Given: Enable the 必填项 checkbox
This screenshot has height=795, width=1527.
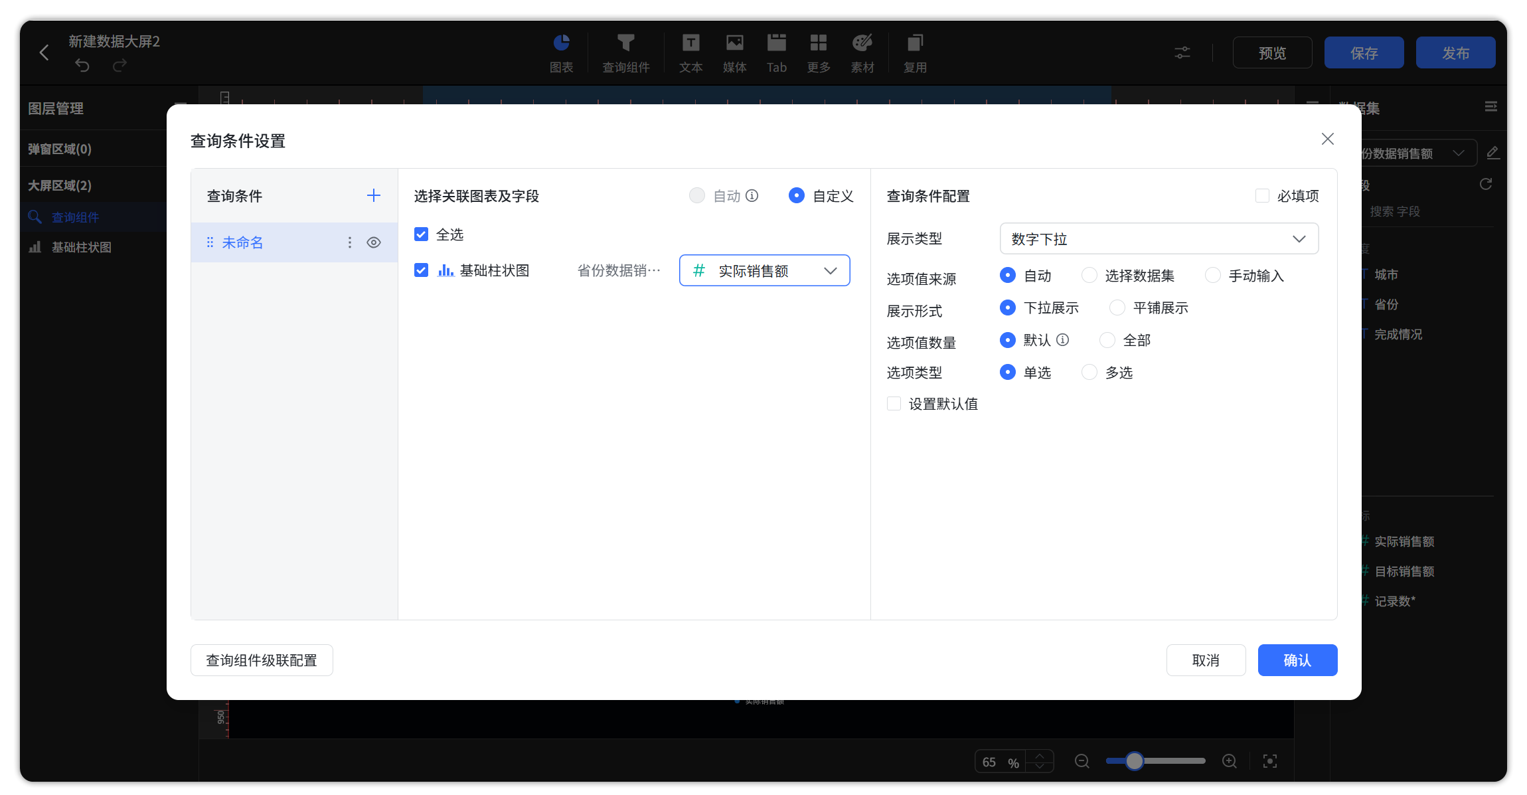Looking at the screenshot, I should 1262,195.
